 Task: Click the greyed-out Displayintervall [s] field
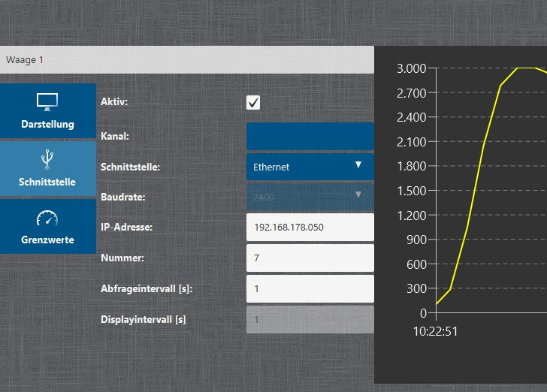click(310, 319)
